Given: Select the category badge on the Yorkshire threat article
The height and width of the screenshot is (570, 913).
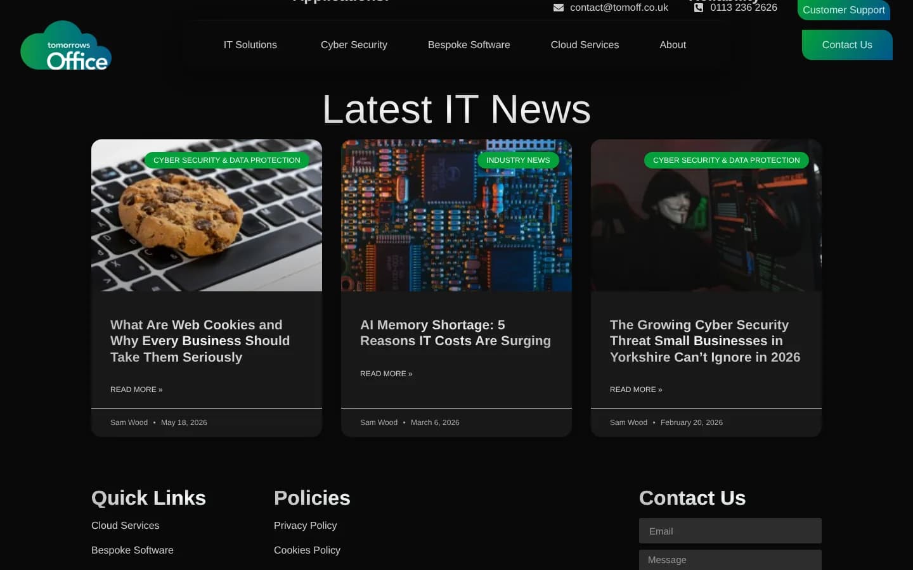Looking at the screenshot, I should (727, 160).
